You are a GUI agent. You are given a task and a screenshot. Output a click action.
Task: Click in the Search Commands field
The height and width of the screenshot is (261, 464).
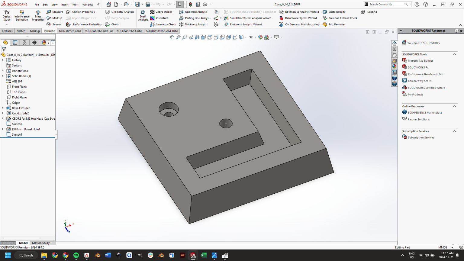coord(386,4)
